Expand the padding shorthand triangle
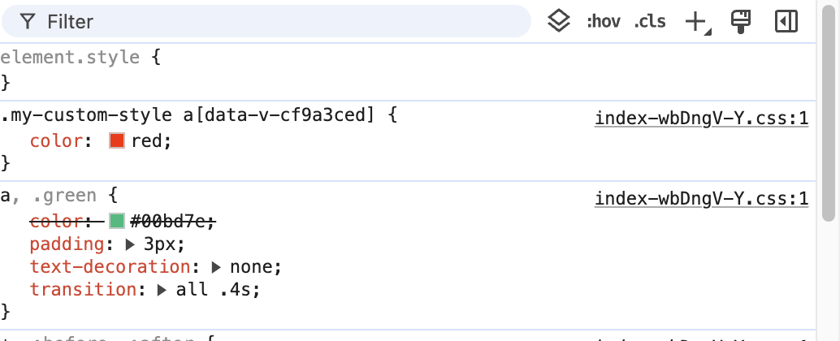 [131, 244]
